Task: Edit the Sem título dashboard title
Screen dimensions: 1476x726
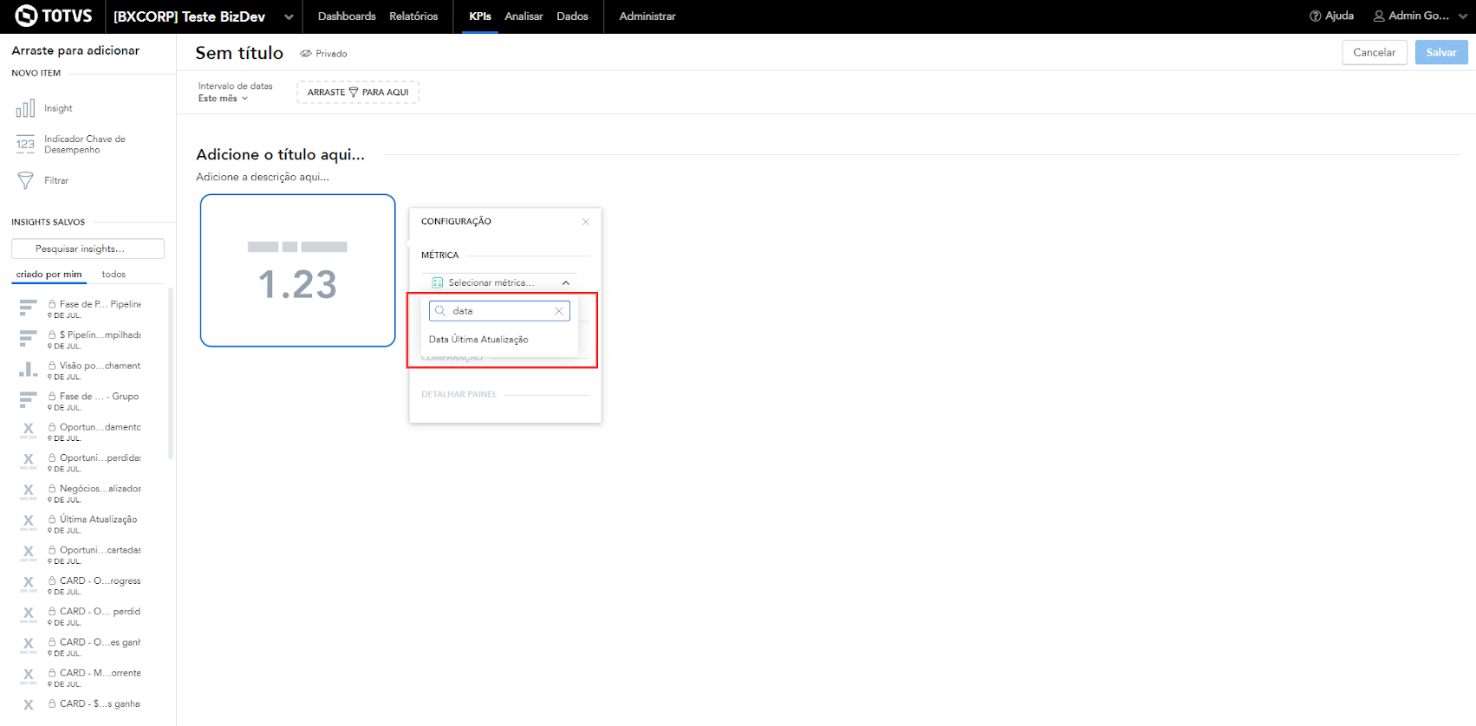Action: tap(239, 53)
